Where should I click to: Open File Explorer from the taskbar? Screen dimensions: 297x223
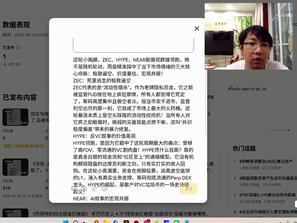tap(106, 222)
